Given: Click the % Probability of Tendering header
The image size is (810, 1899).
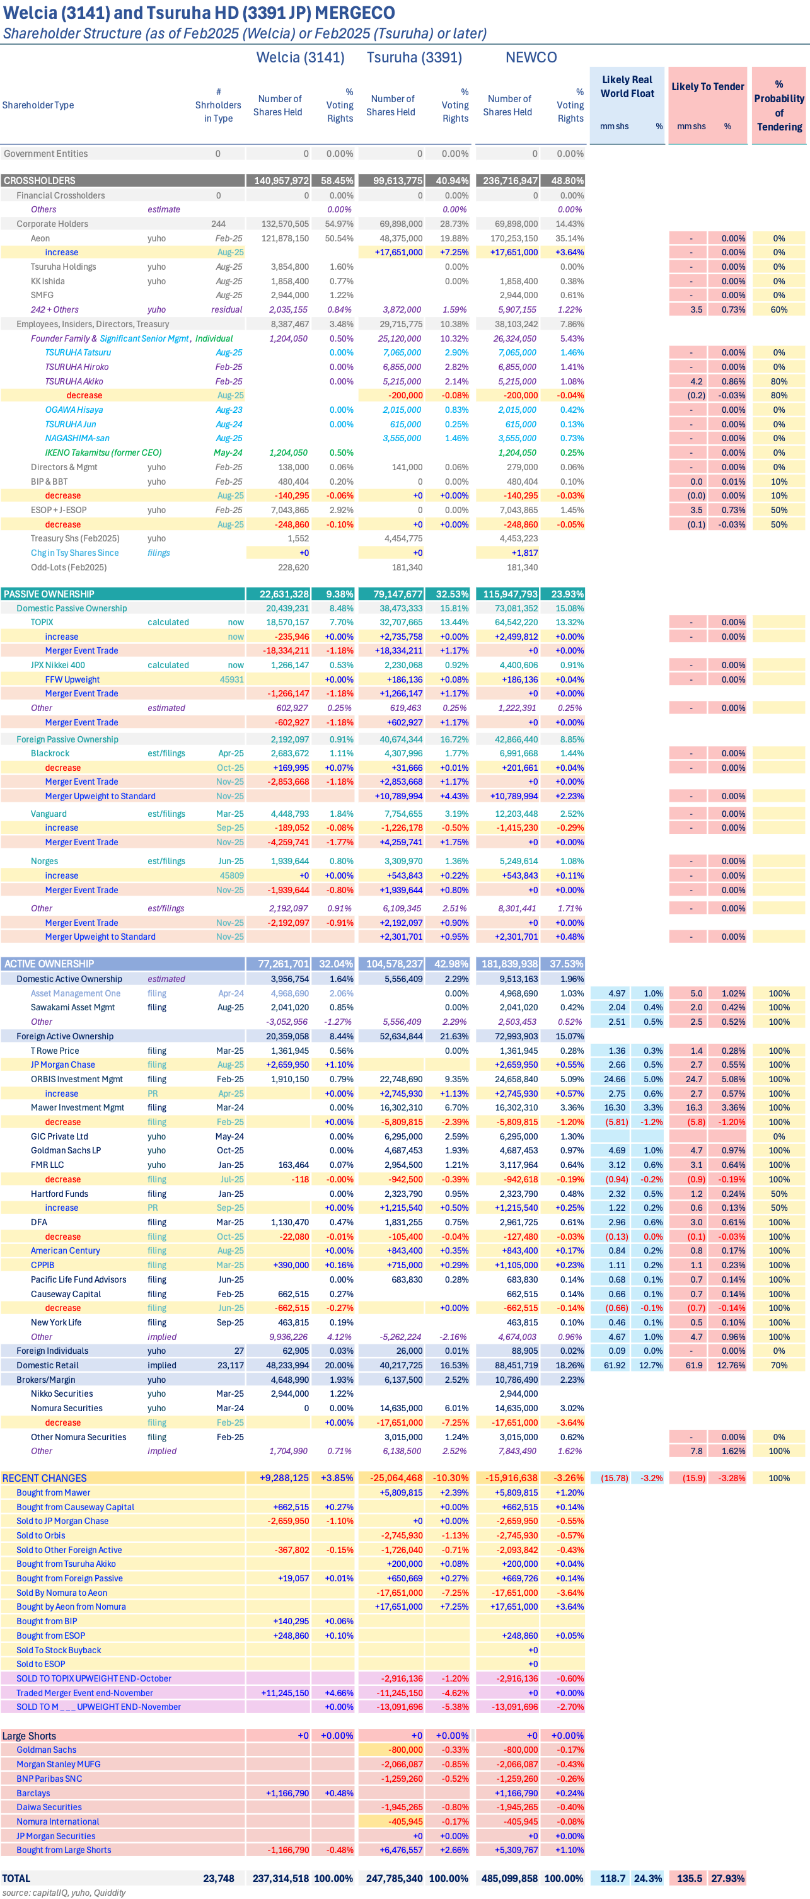Looking at the screenshot, I should pyautogui.click(x=779, y=105).
